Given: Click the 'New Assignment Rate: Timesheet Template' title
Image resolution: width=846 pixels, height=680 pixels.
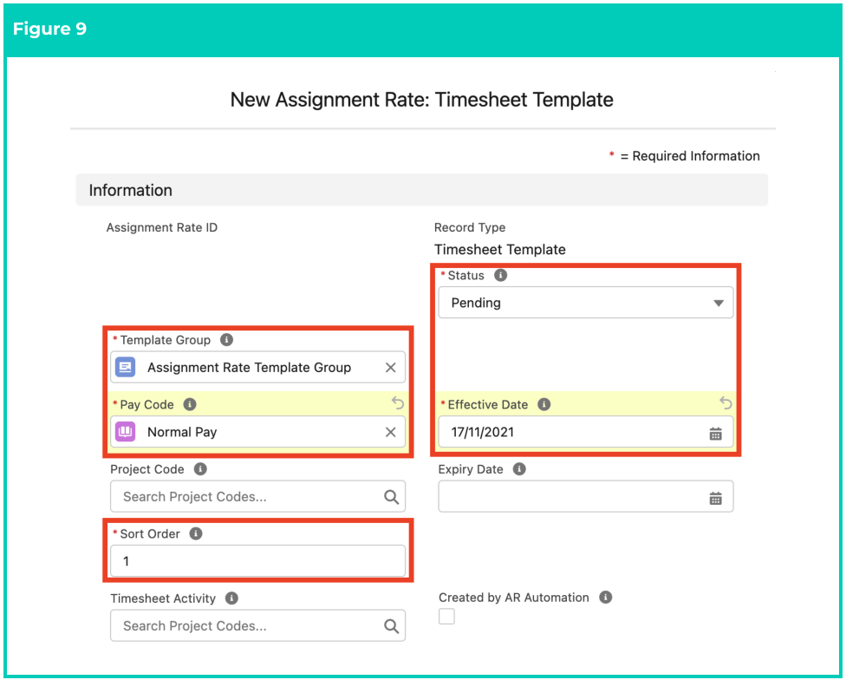Looking at the screenshot, I should (x=421, y=100).
